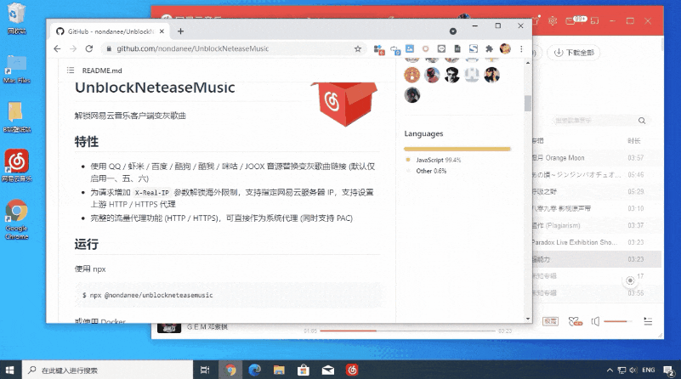The width and height of the screenshot is (681, 379).
Task: Click the yellow Languages bar
Action: tap(457, 149)
